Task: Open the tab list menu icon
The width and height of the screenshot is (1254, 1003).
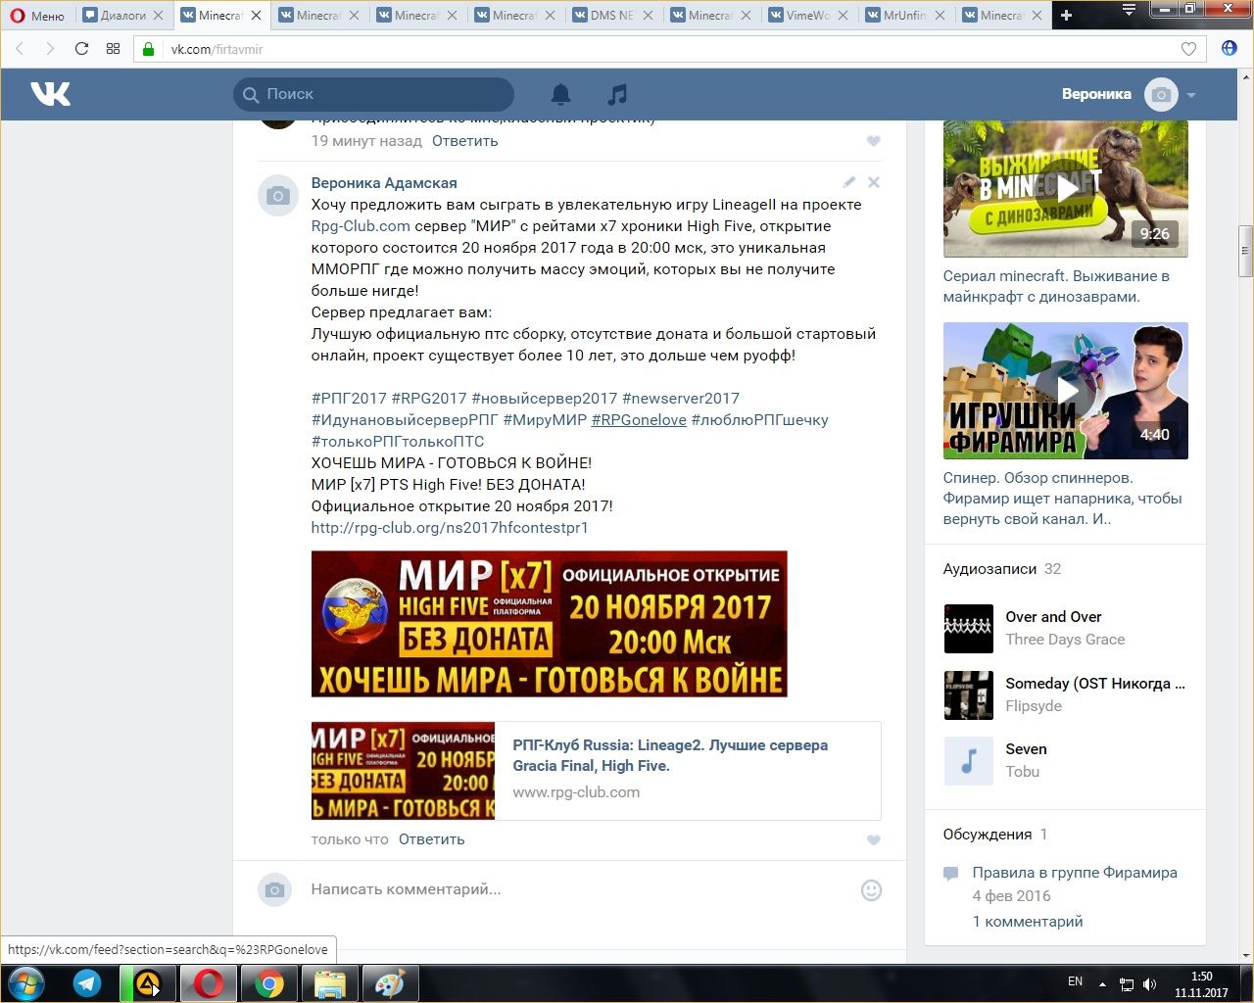Action: (1129, 10)
